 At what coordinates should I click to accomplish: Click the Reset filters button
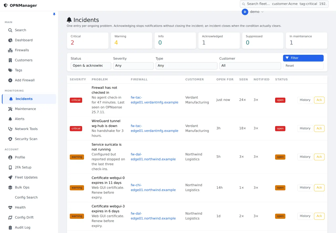[x=303, y=66]
